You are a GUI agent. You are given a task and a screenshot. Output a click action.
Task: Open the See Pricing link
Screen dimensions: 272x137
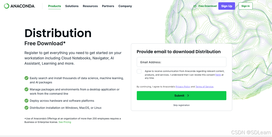tap(65, 122)
